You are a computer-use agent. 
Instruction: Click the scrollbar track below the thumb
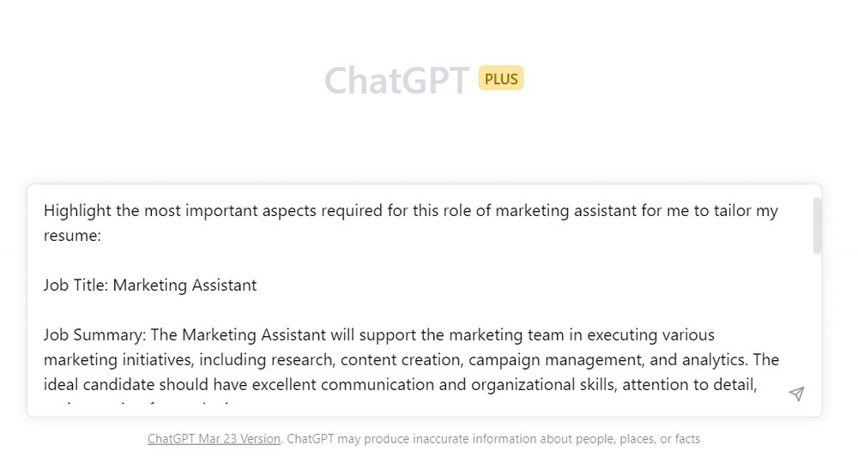click(817, 326)
